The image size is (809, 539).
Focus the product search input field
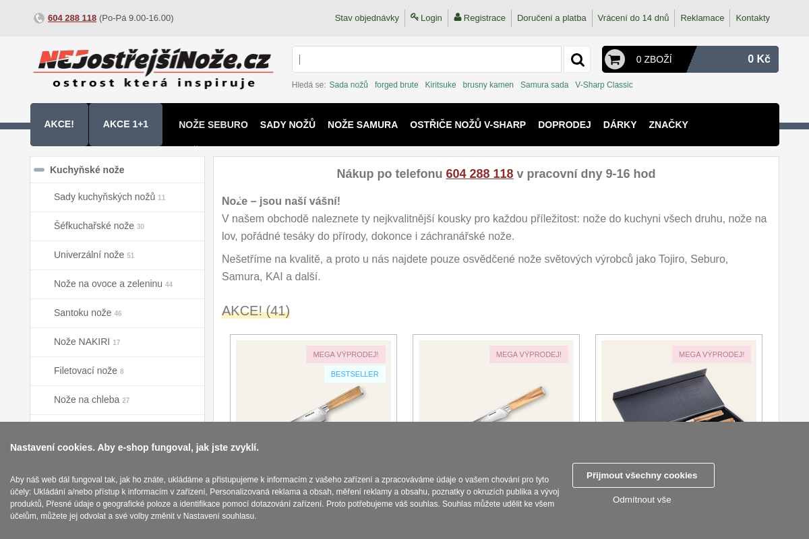coord(427,59)
